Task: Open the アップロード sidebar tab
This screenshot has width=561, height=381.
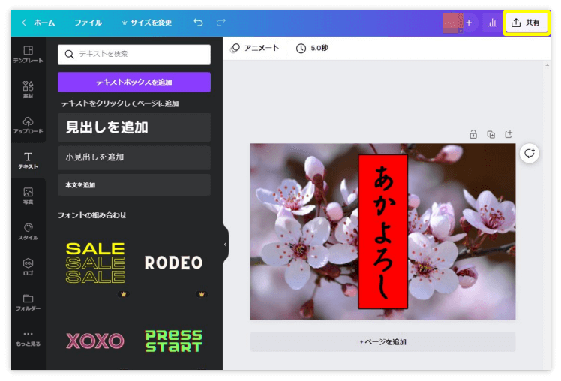Action: point(28,124)
